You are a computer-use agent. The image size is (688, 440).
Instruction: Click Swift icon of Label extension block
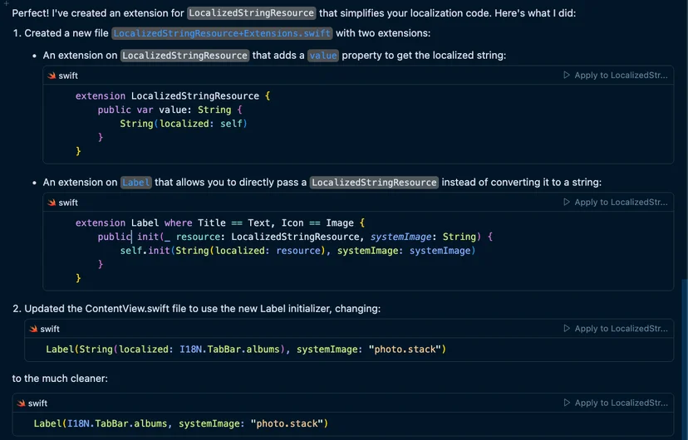[52, 203]
